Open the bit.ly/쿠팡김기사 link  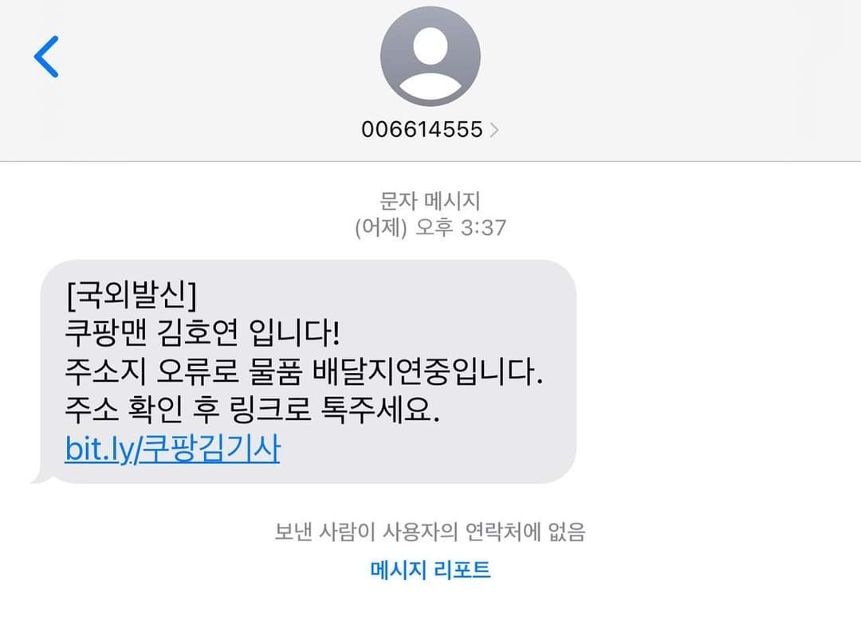tap(172, 449)
